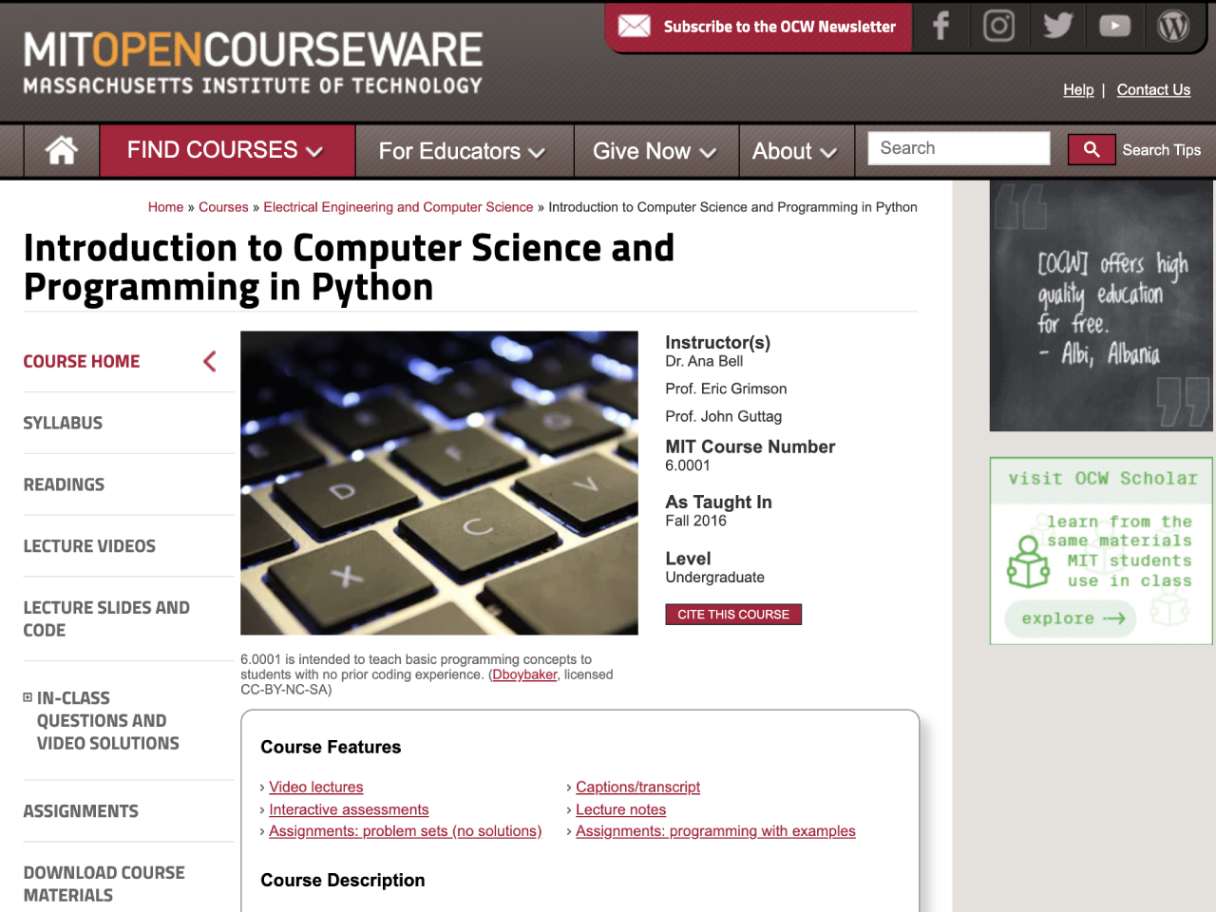1216x912 pixels.
Task: Open the Help link
Action: coord(1078,89)
